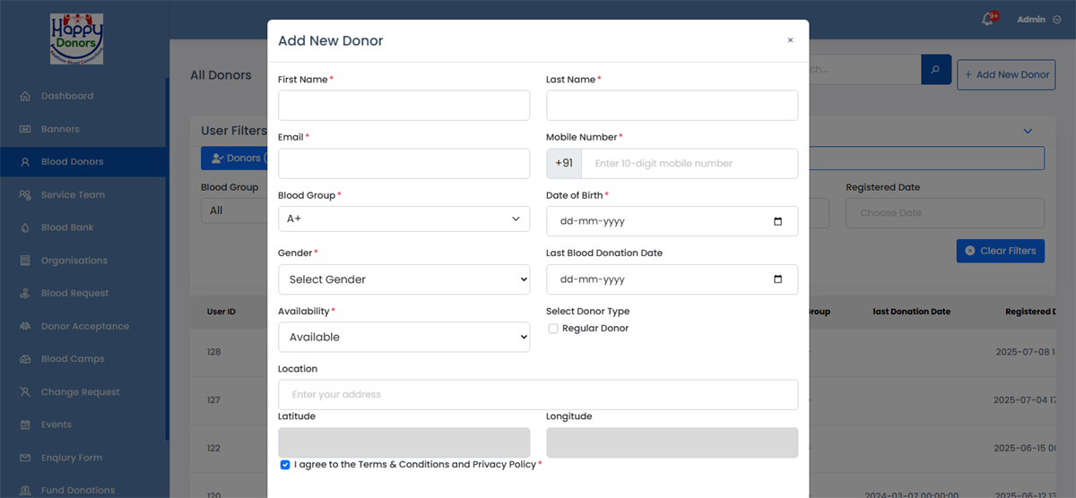
Task: Open the Date of Birth calendar picker icon
Action: [x=777, y=221]
